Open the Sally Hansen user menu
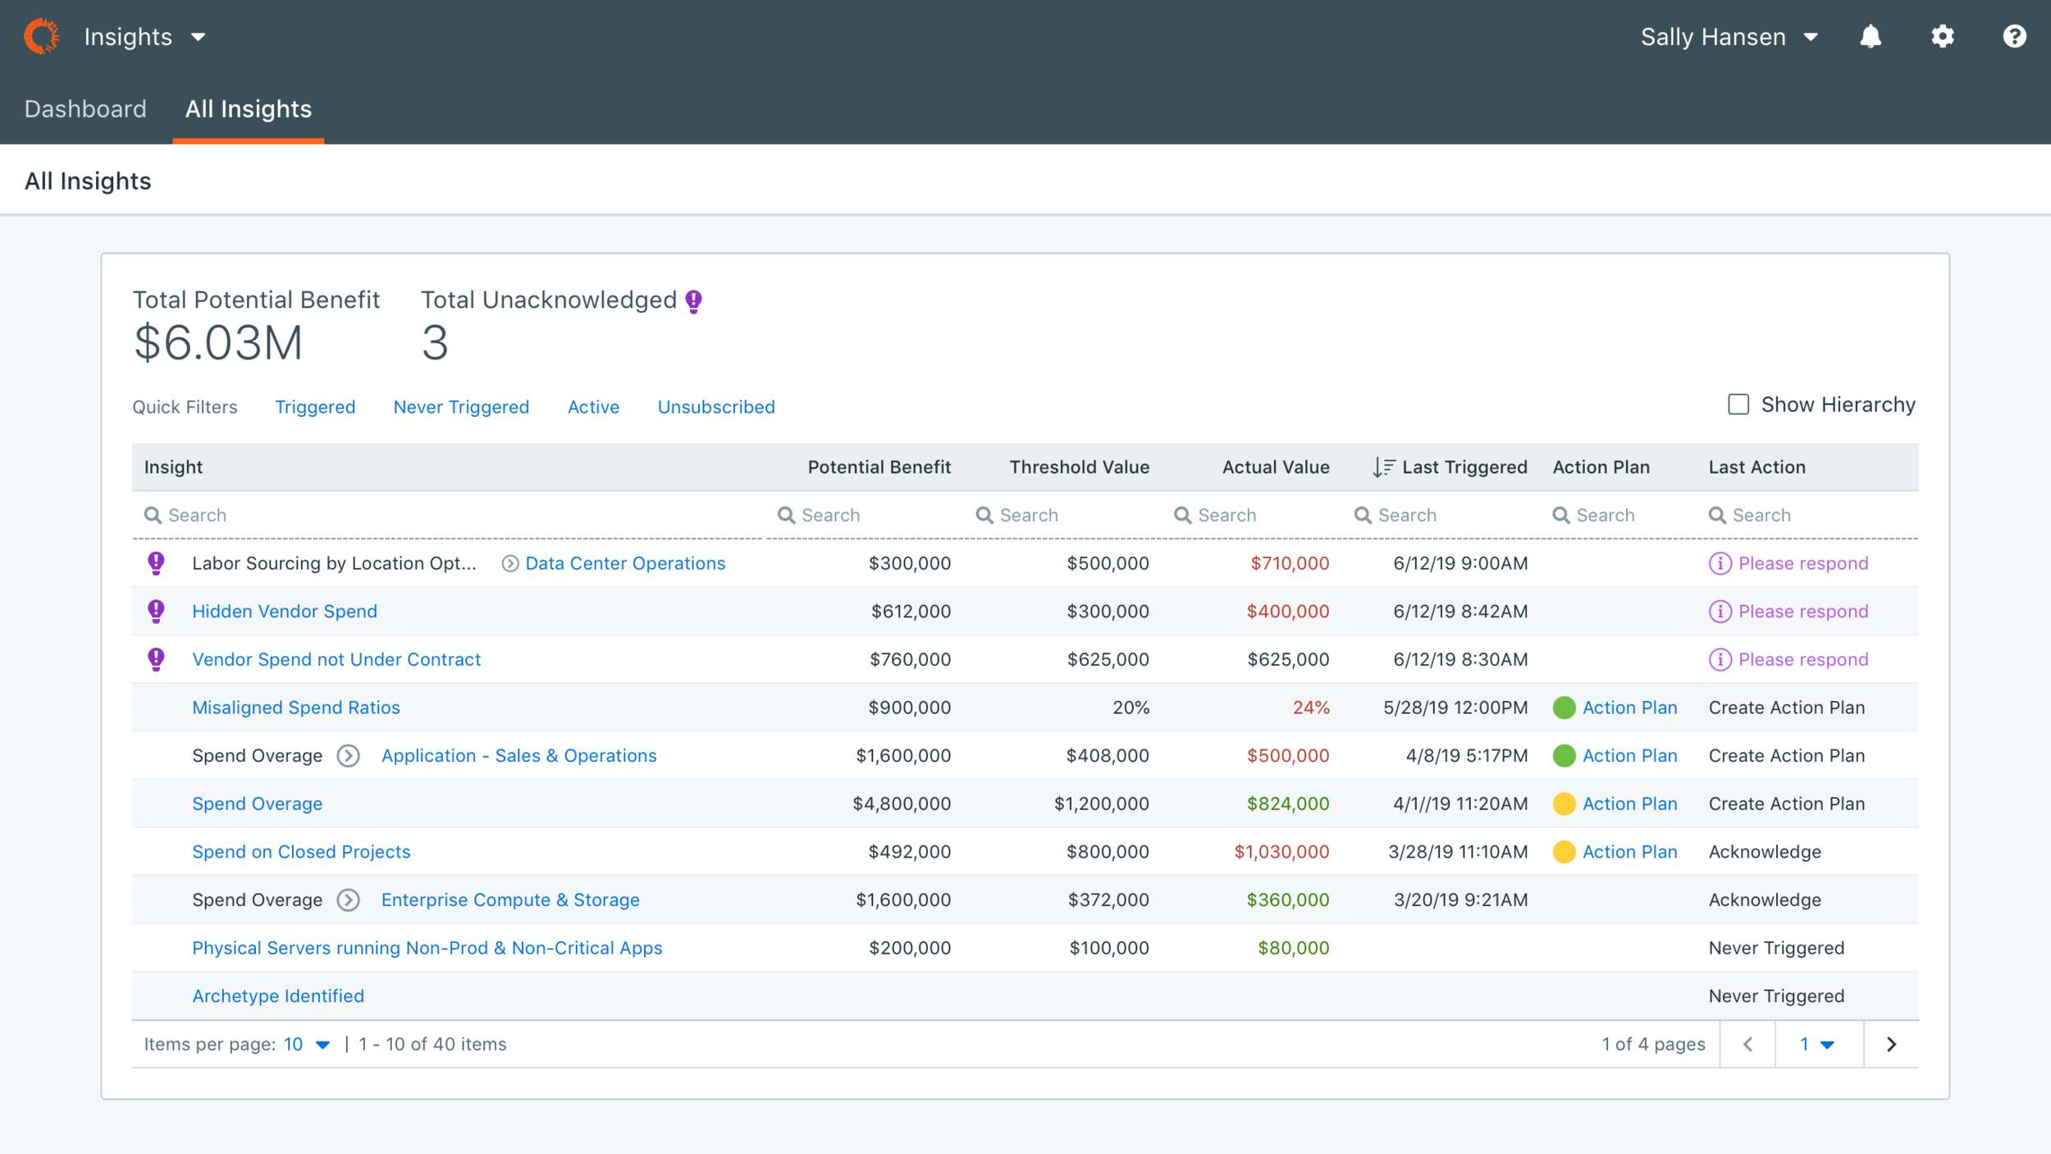Screen dimensions: 2051x1154 point(1729,37)
